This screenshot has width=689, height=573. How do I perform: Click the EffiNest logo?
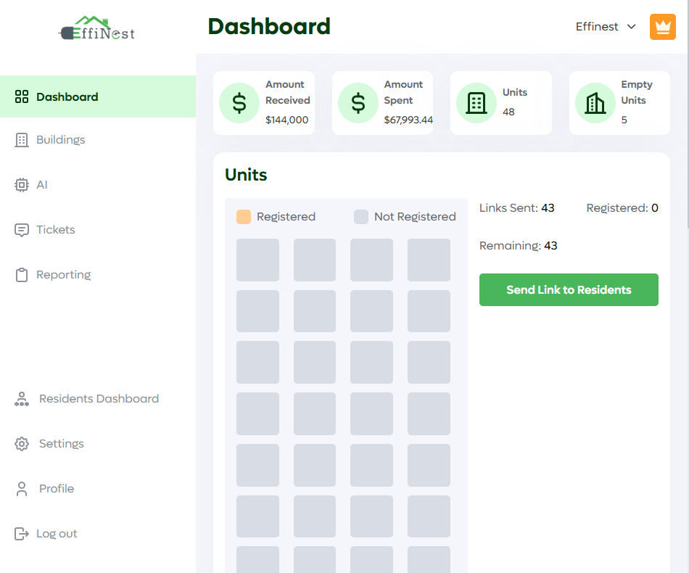pyautogui.click(x=97, y=28)
